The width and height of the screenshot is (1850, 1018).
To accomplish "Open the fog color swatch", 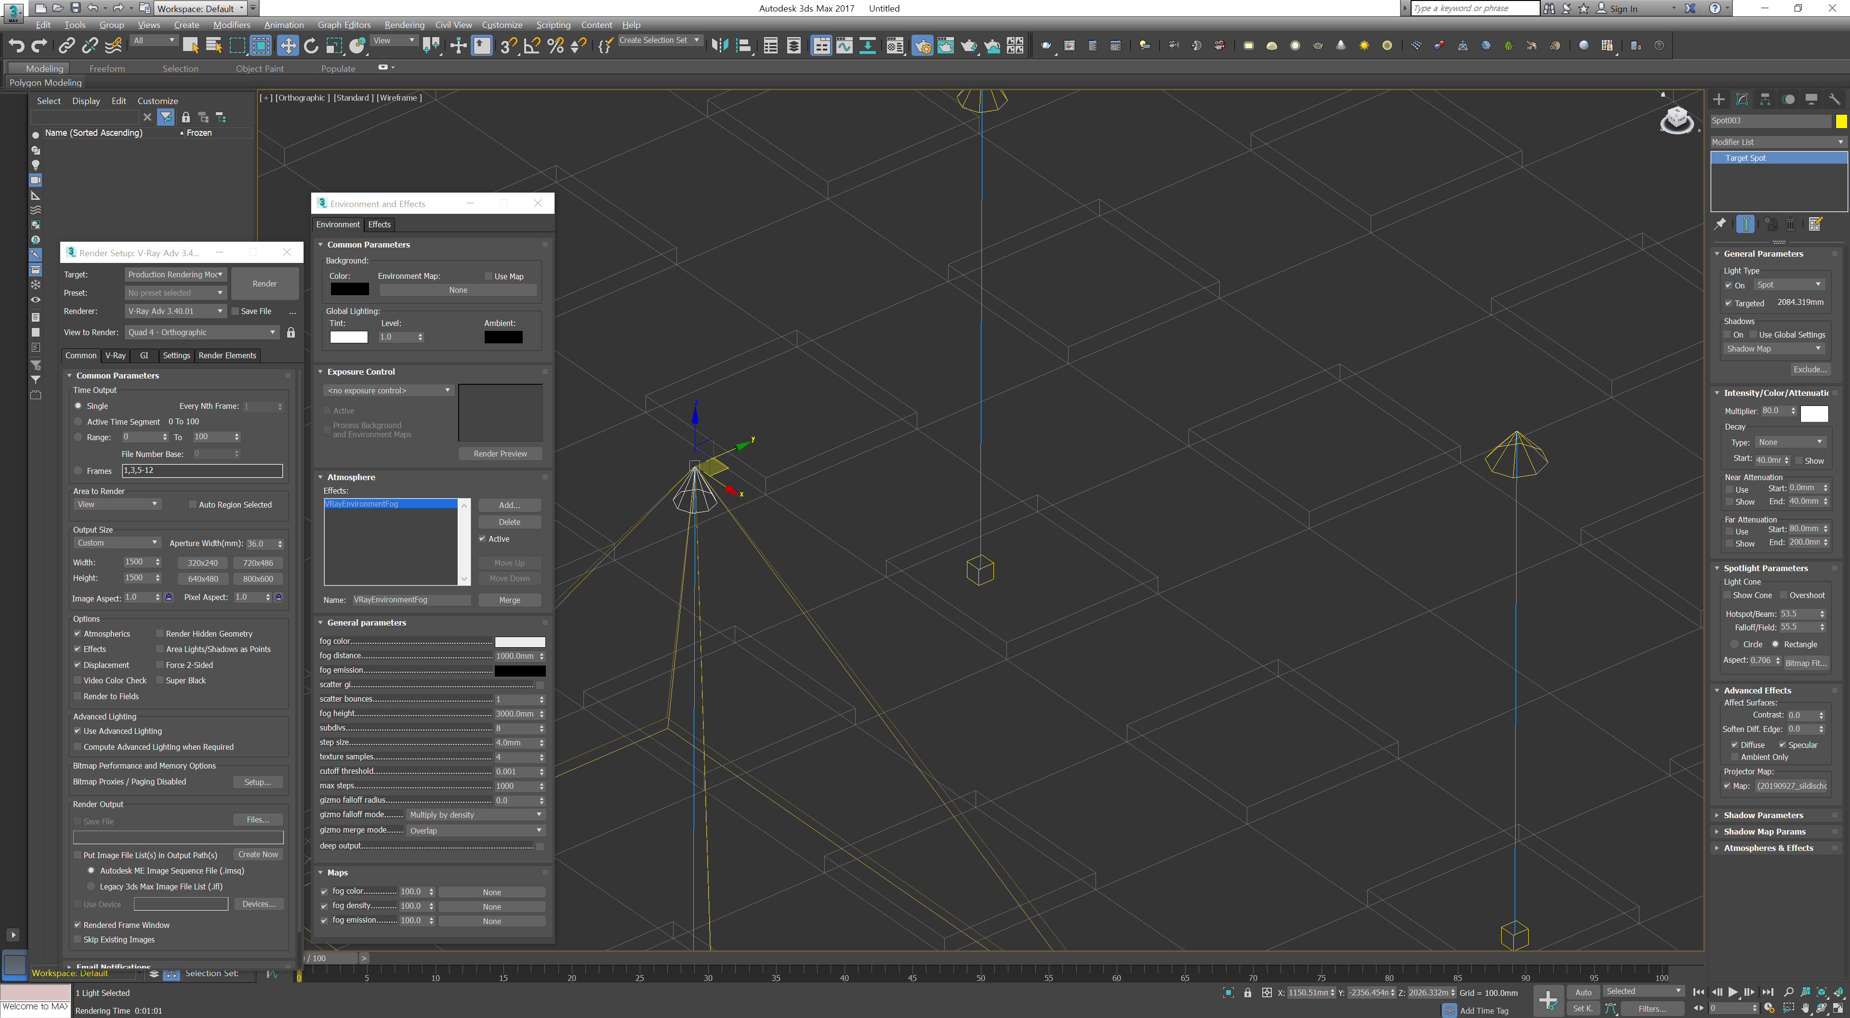I will coord(520,642).
